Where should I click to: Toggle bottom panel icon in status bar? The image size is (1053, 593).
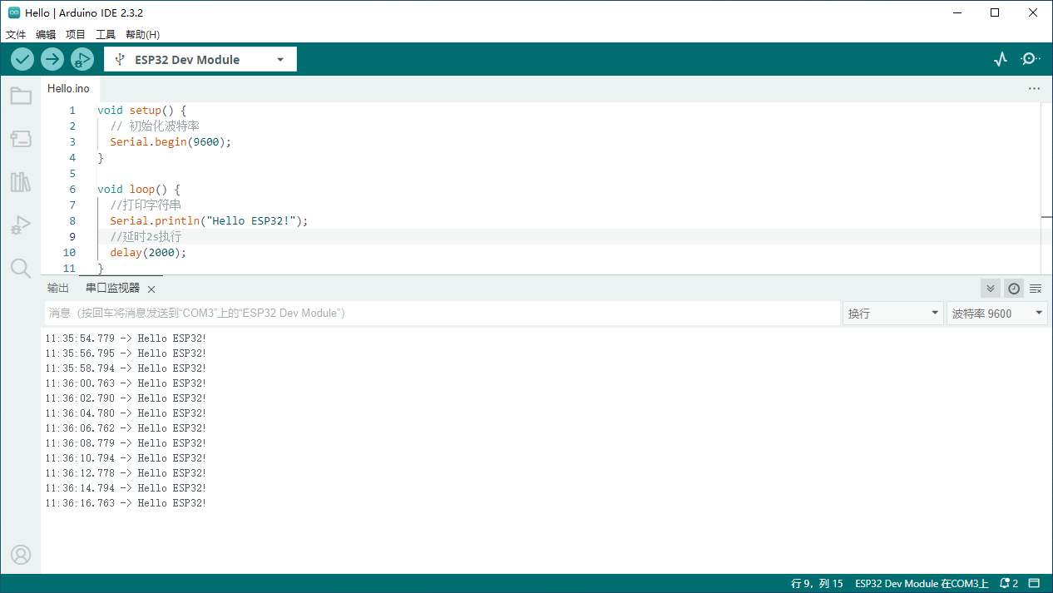(x=1034, y=583)
